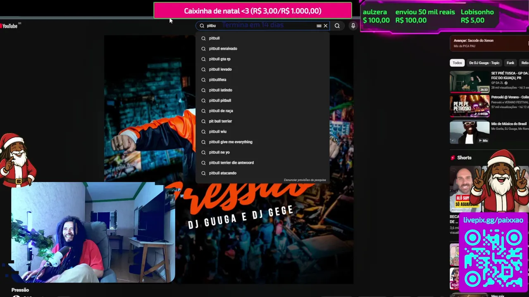
Task: Open the first Shorts thumbnail 'SÓ AGUARDE'
Action: pos(466,189)
